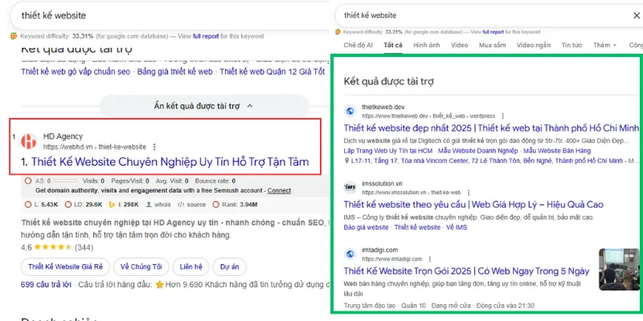Click the Vincom Center address line
643x321 pixels.
coord(491,160)
